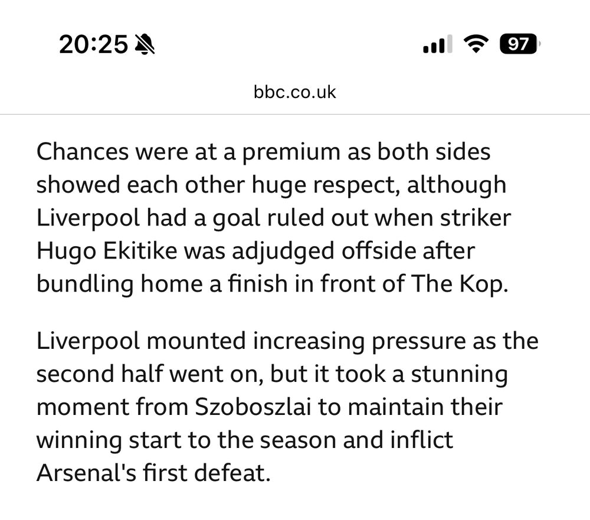Click the word "Chances" starting the article
This screenshot has height=520, width=590.
[82, 152]
